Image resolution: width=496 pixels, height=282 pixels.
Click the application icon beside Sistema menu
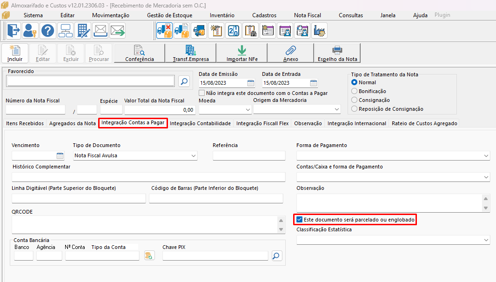[x=6, y=15]
